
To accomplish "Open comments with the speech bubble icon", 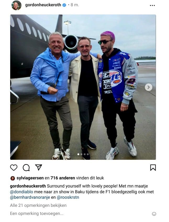I will [x=26, y=168].
